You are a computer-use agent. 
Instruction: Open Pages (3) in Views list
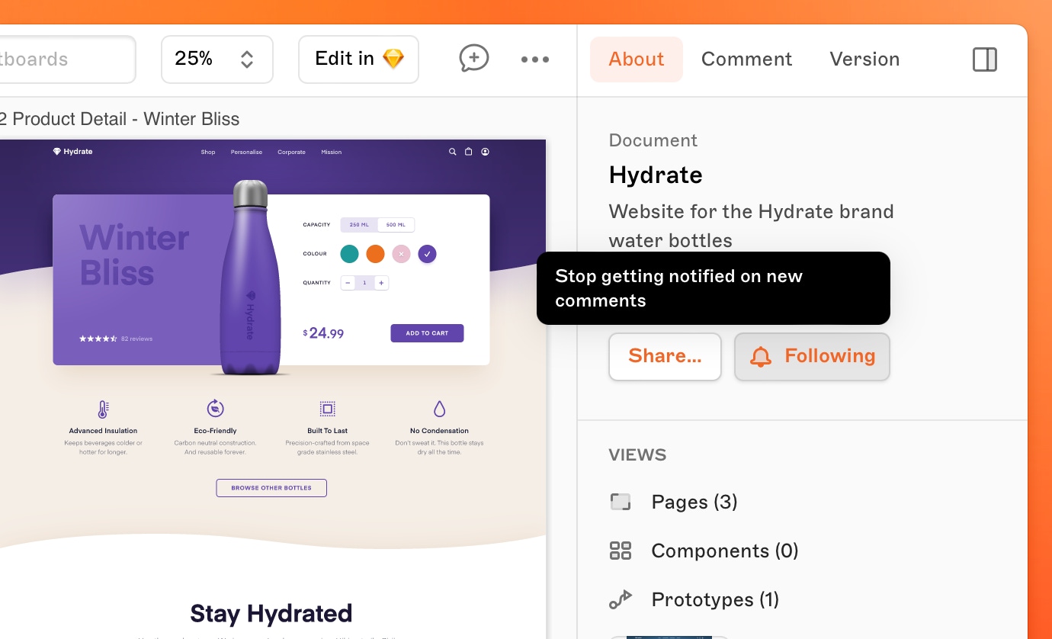tap(694, 503)
